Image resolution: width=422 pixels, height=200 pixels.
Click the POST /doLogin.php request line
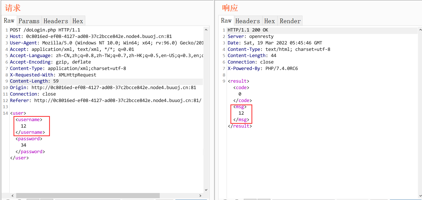tap(45, 30)
